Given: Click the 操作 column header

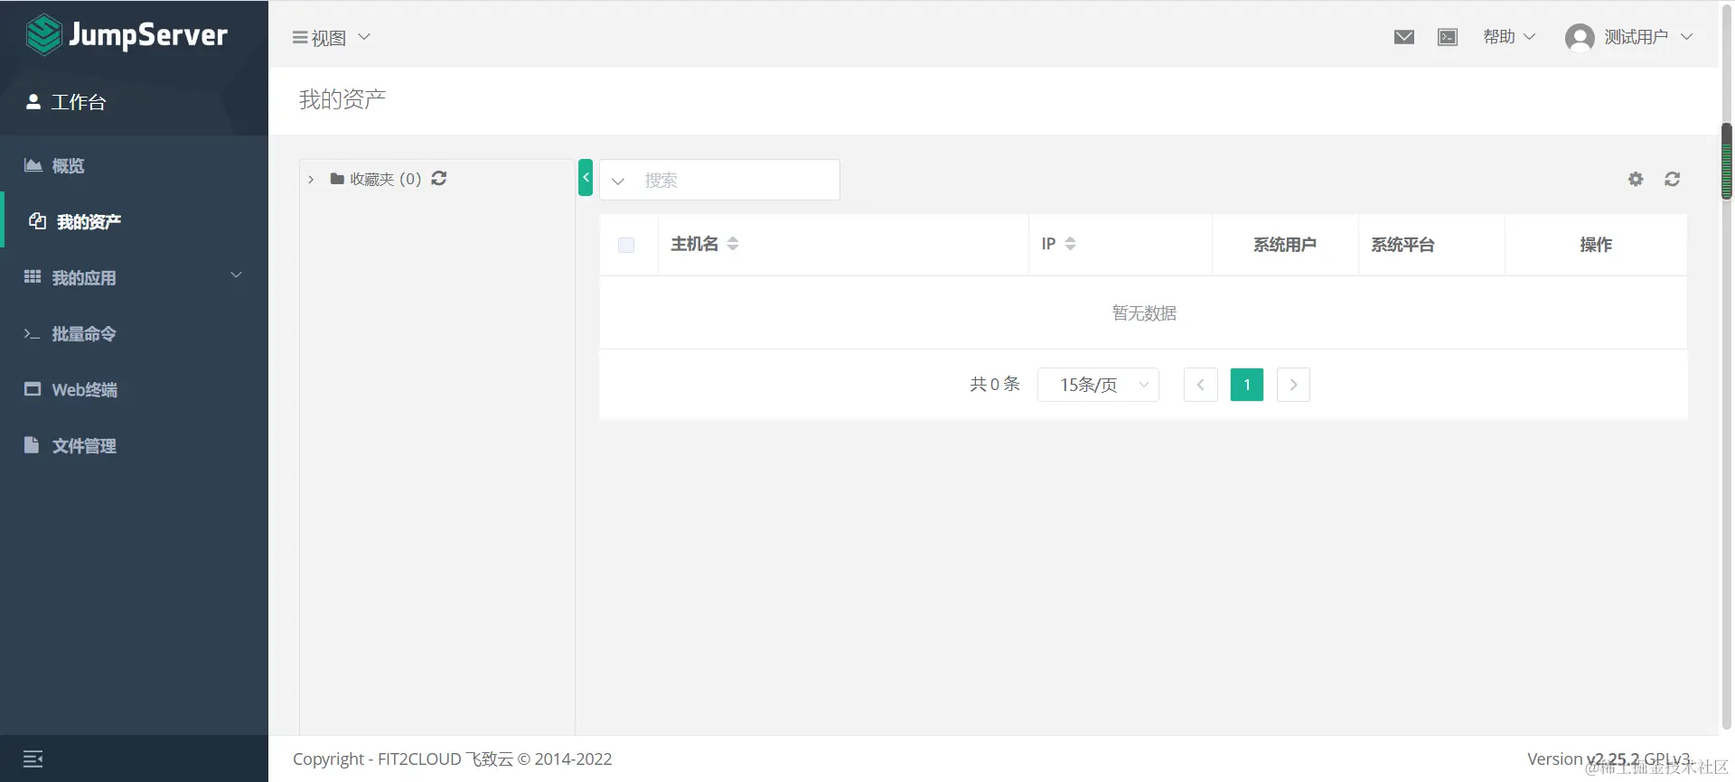Looking at the screenshot, I should [x=1596, y=245].
